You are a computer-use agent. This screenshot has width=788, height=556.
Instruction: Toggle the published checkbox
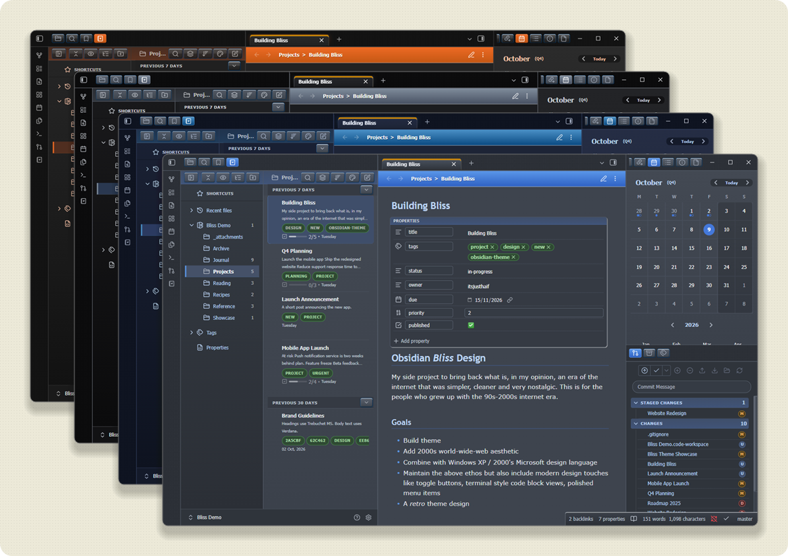[x=471, y=325]
